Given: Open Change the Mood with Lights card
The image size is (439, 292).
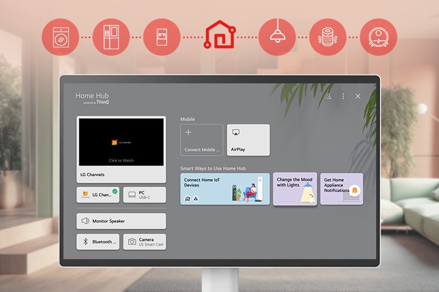Looking at the screenshot, I should (294, 189).
